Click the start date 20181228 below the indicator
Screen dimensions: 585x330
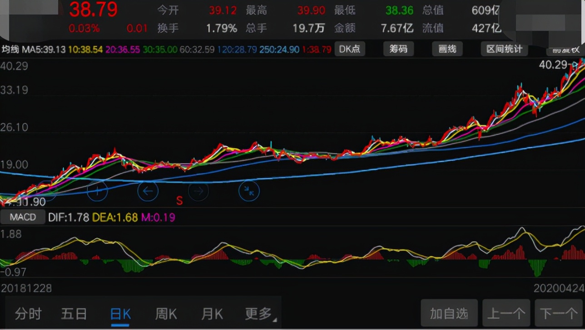click(x=26, y=288)
